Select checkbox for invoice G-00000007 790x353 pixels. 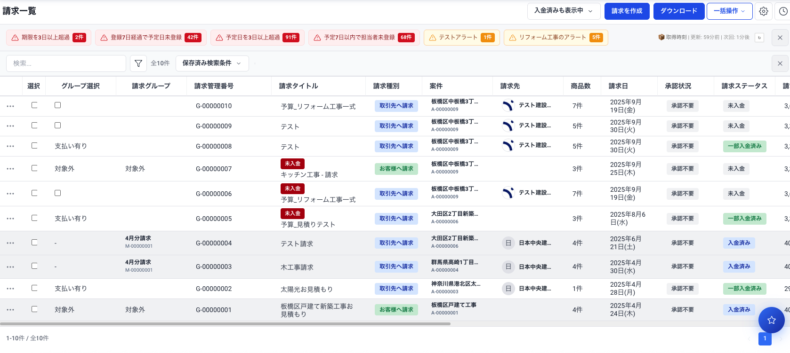coord(34,168)
